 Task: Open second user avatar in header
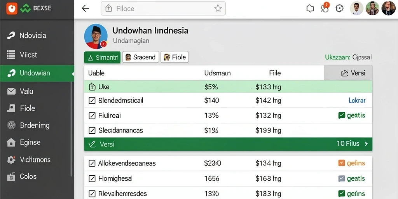[372, 9]
